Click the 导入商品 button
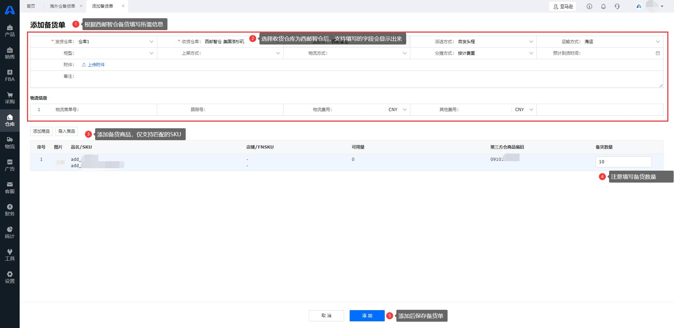The height and width of the screenshot is (328, 674). [x=67, y=131]
